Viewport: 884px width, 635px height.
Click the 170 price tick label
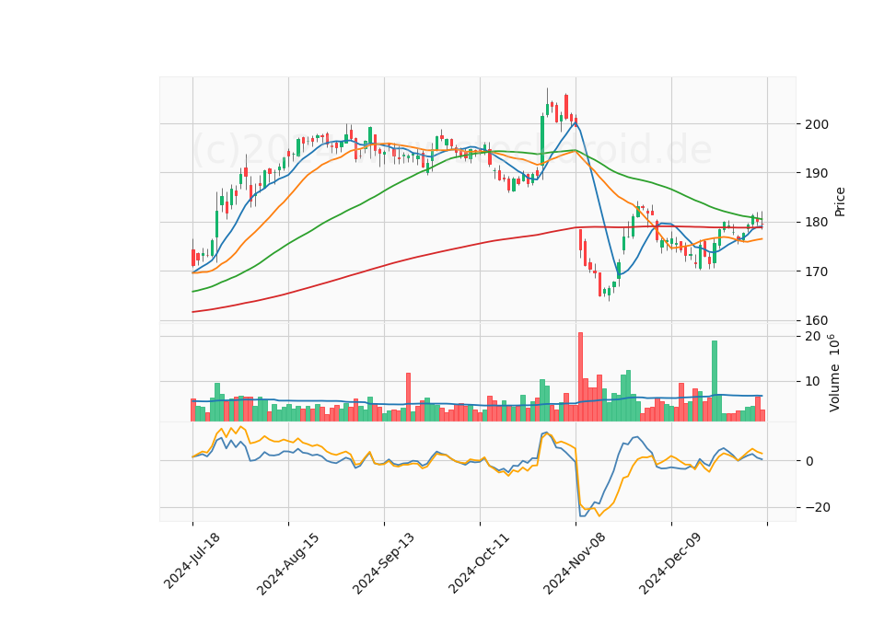[817, 271]
